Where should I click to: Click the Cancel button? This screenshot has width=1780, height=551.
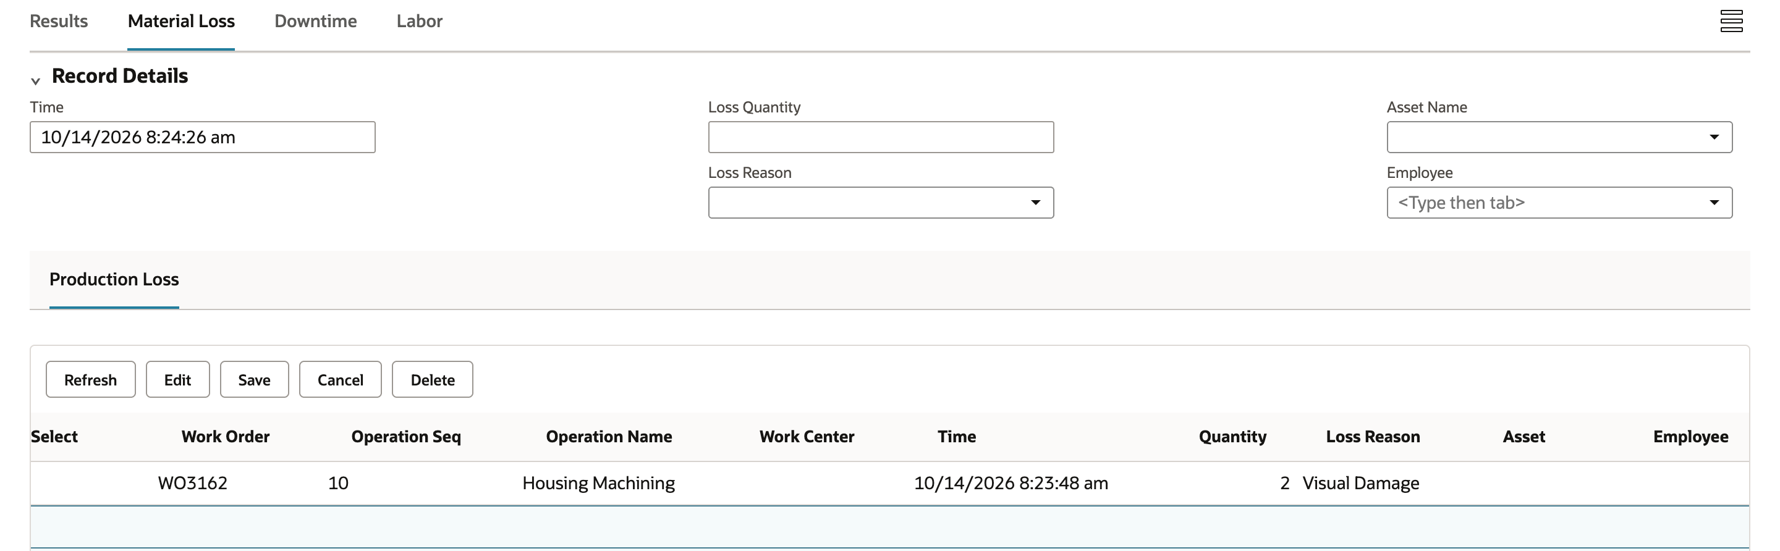[340, 379]
